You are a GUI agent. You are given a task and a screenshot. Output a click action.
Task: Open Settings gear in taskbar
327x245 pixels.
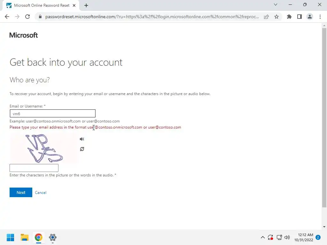click(53, 237)
